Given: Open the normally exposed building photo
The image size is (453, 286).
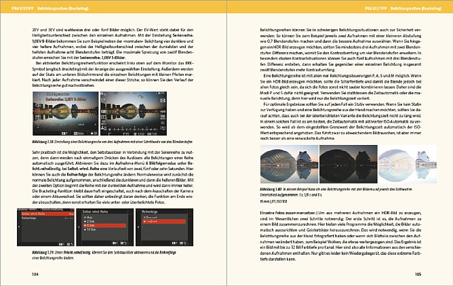Looking at the screenshot, I should pyautogui.click(x=289, y=164).
